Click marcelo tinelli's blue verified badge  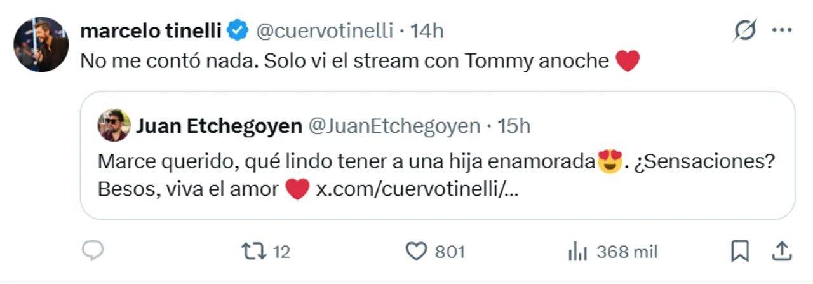[x=238, y=30]
